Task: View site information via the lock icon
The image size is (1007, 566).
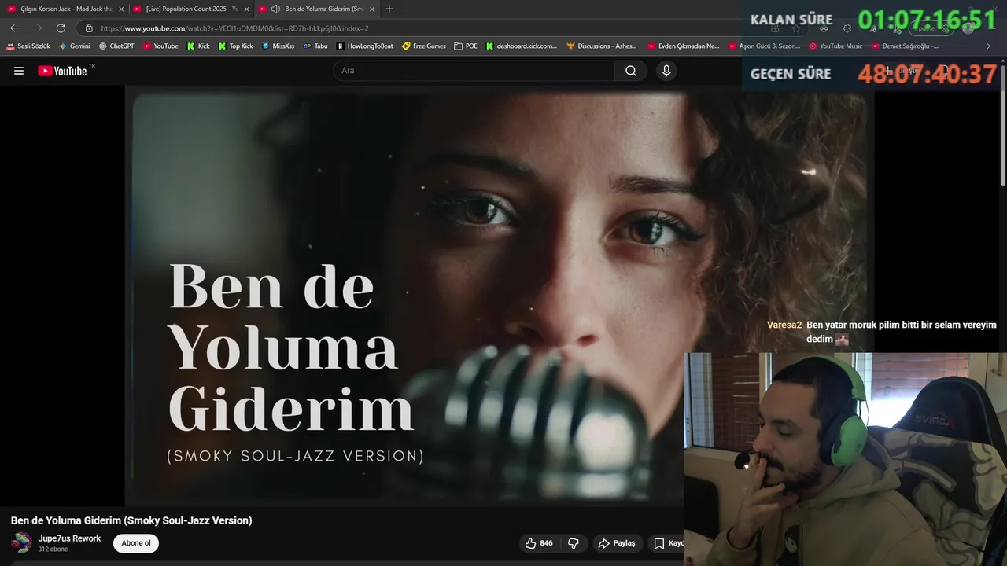Action: pyautogui.click(x=89, y=28)
